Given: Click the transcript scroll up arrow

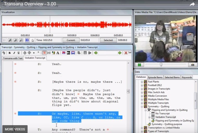Looking at the screenshot, I should click(128, 63).
